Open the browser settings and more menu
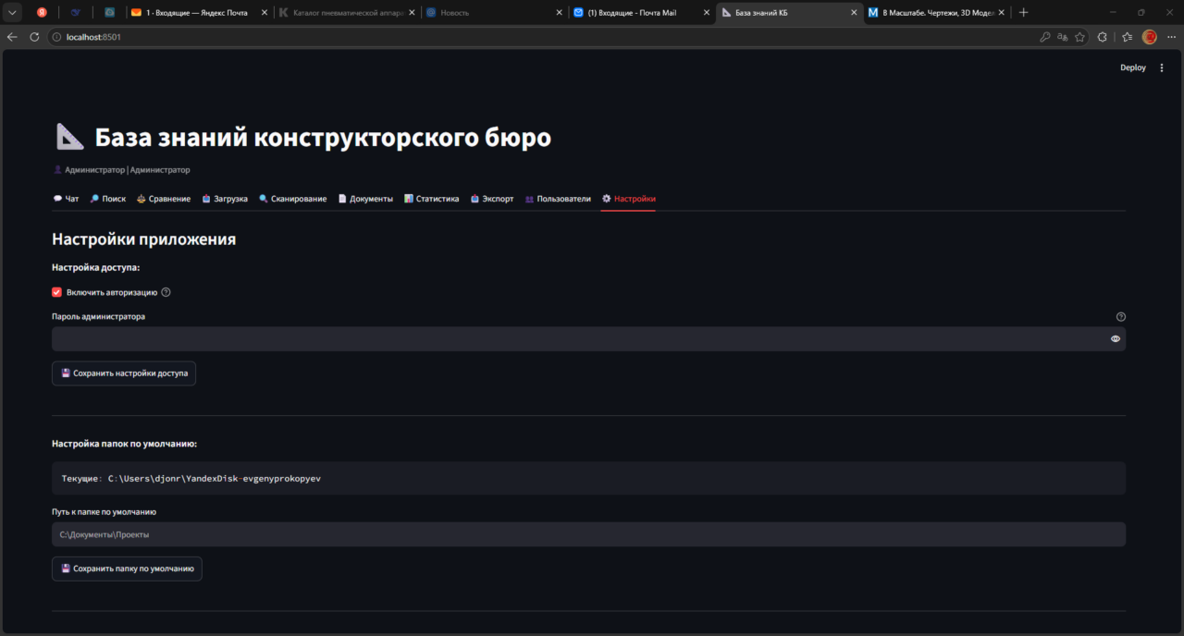 coord(1171,37)
